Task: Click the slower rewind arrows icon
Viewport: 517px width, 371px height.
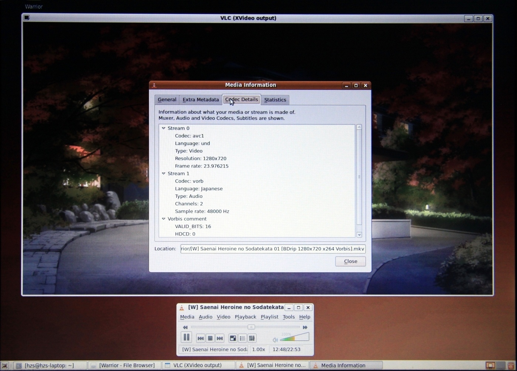Action: [185, 327]
